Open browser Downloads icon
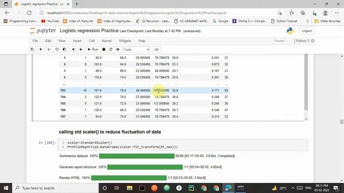 (x=314, y=13)
